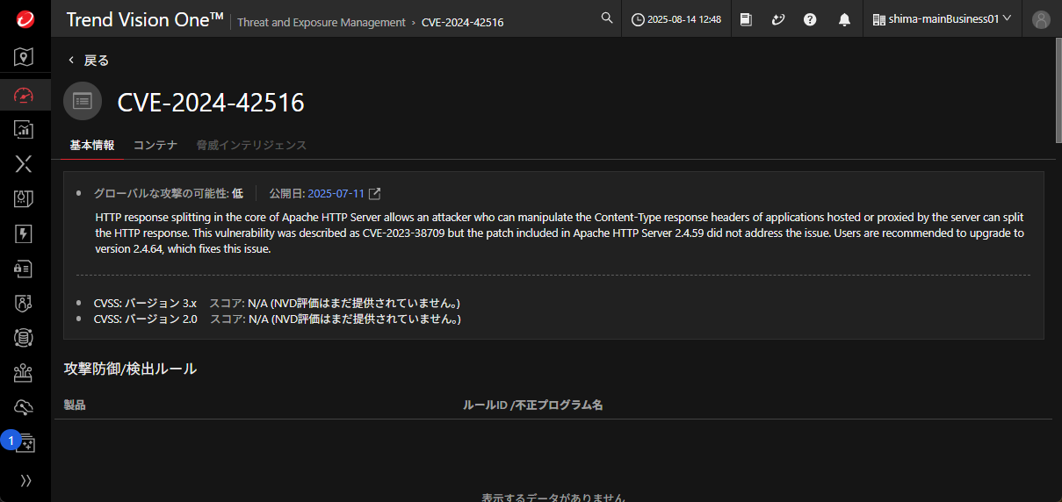Open the map pin sidebar icon
The height and width of the screenshot is (502, 1062).
point(25,58)
